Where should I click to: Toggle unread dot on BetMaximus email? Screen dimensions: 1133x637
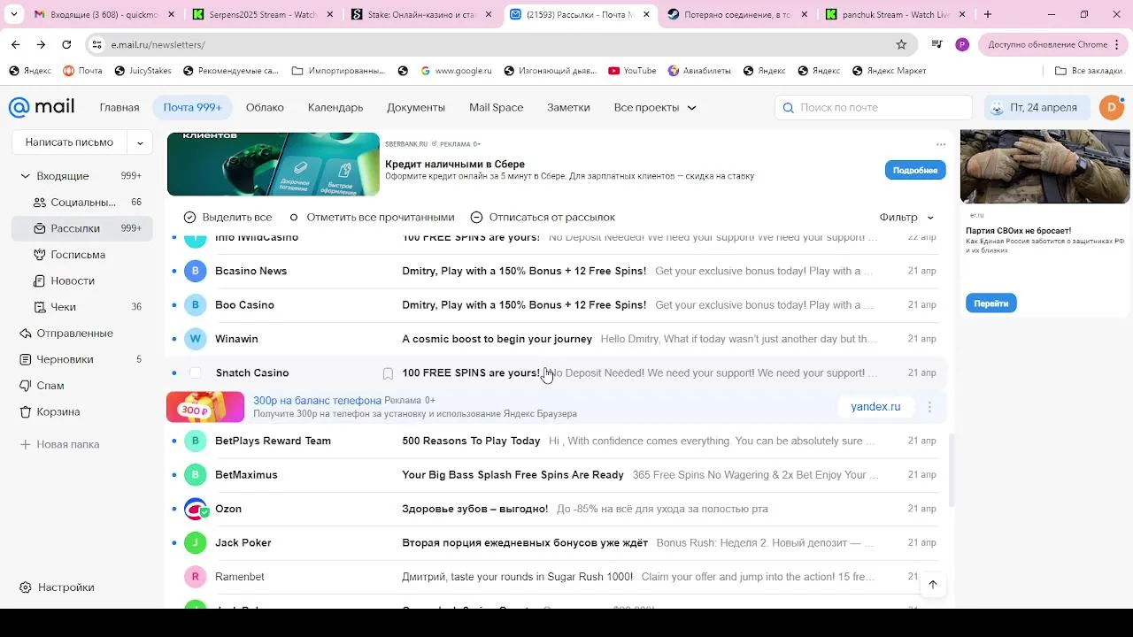[x=174, y=475]
